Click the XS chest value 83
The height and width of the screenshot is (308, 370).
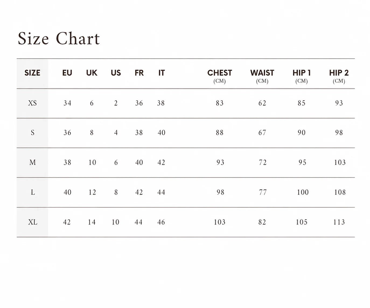tap(220, 103)
